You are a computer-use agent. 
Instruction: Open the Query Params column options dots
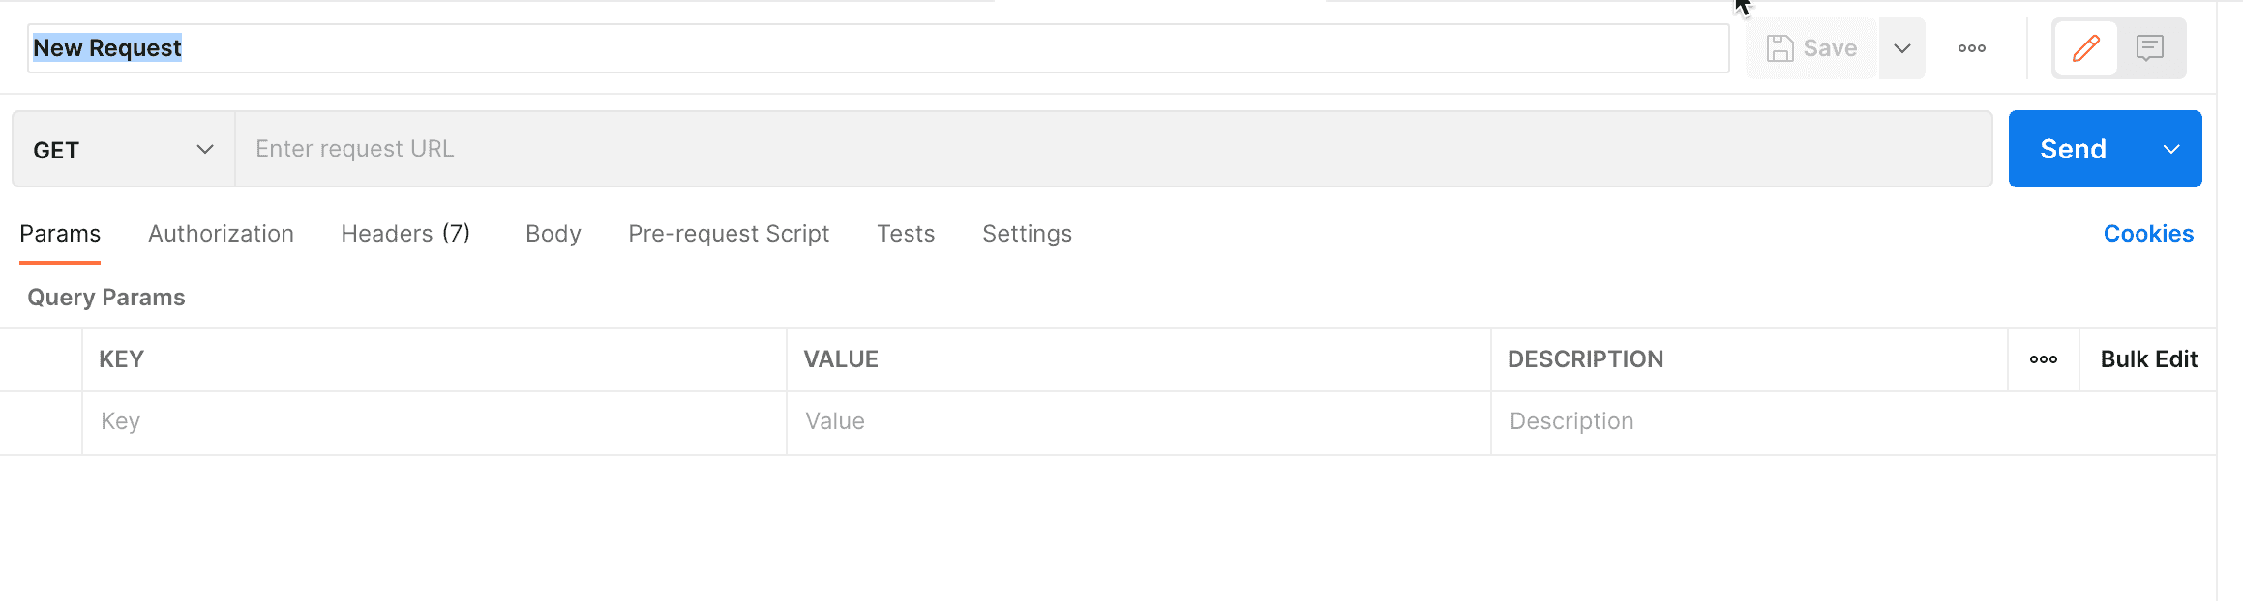2043,359
